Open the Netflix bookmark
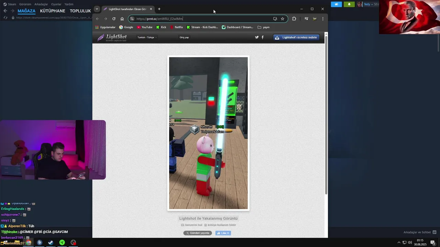 [177, 27]
